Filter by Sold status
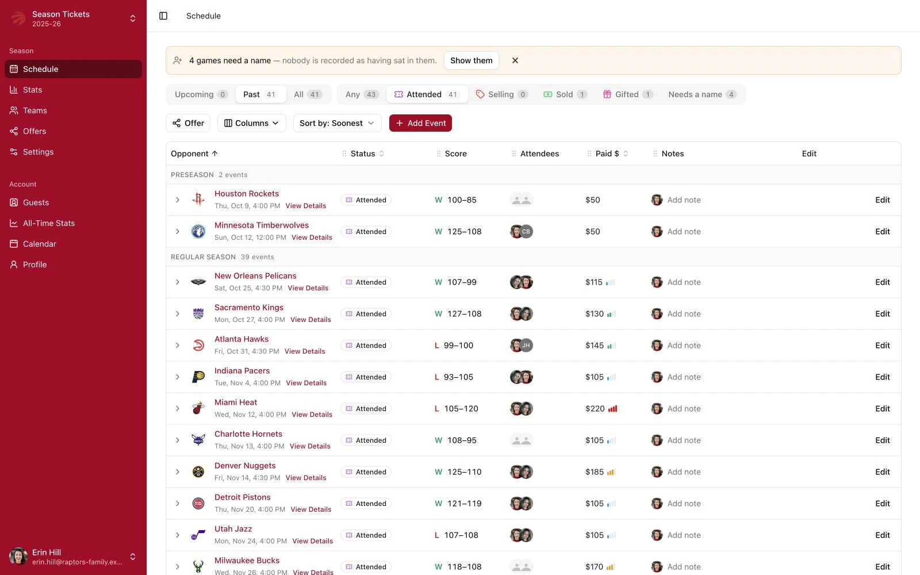The image size is (920, 575). click(565, 94)
